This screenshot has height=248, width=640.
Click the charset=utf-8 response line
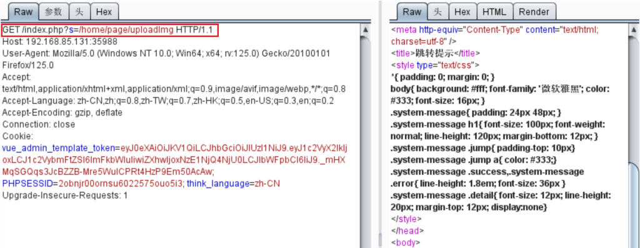tap(424, 42)
